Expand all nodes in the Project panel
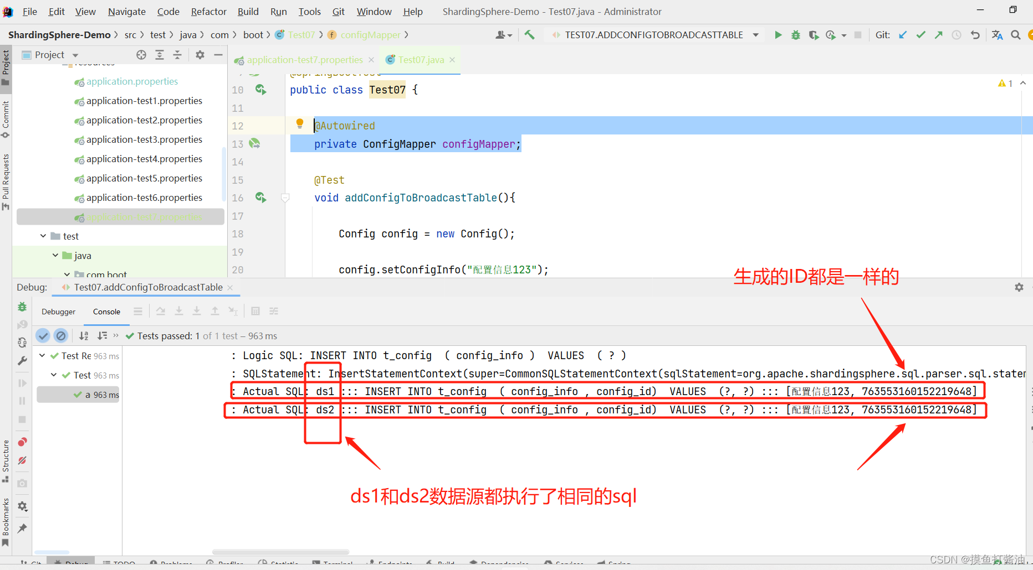Image resolution: width=1033 pixels, height=570 pixels. click(160, 55)
